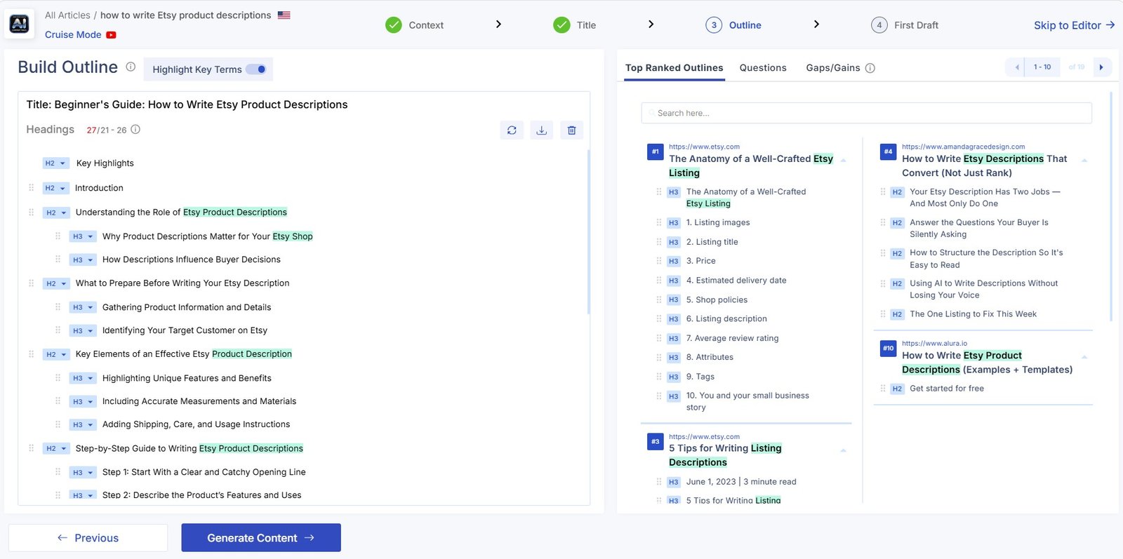The image size is (1123, 559).
Task: Click the #3 rank badge for etsy.com
Action: [655, 441]
